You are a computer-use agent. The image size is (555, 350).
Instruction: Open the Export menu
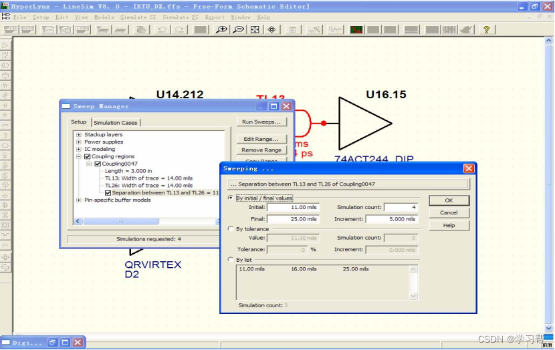click(215, 17)
